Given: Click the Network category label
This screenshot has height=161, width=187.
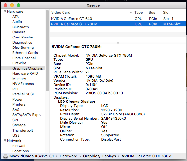Looking at the screenshot, I should 14,141.
